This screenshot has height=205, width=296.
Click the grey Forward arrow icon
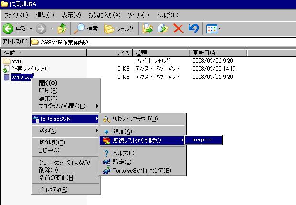(x=41, y=29)
